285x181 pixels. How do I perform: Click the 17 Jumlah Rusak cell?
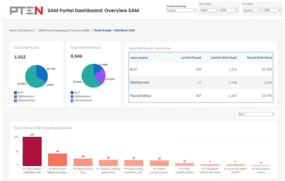200,83
